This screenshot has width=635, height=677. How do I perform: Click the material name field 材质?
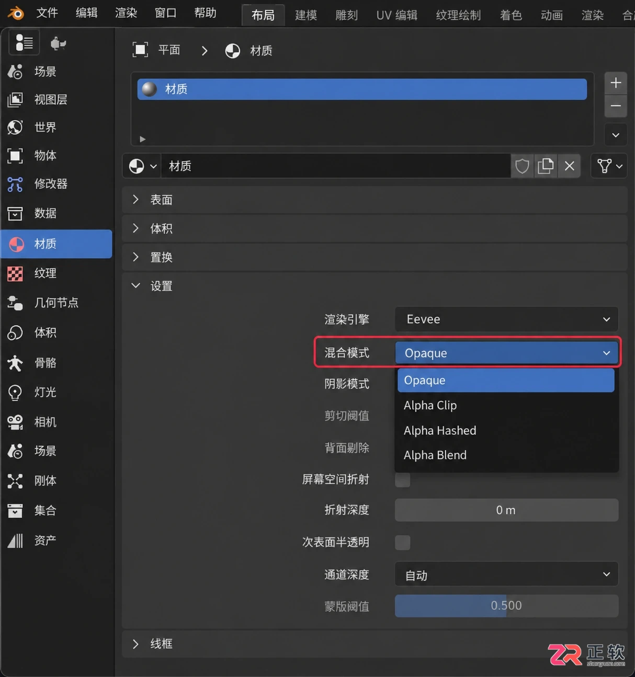click(336, 166)
